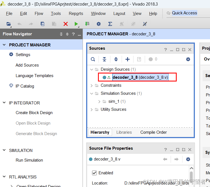Click the Redo arrow in toolbar

coord(31,24)
